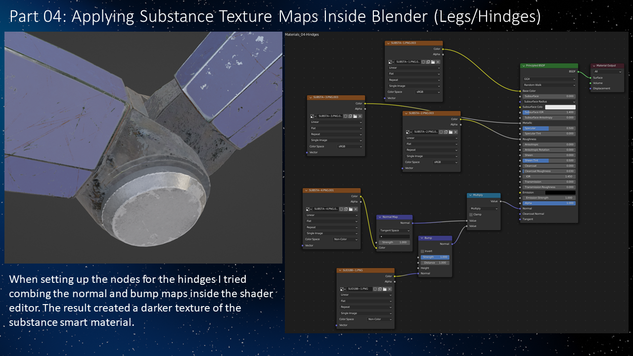Click image name field SUD188~1.PNG

pyautogui.click(x=360, y=289)
